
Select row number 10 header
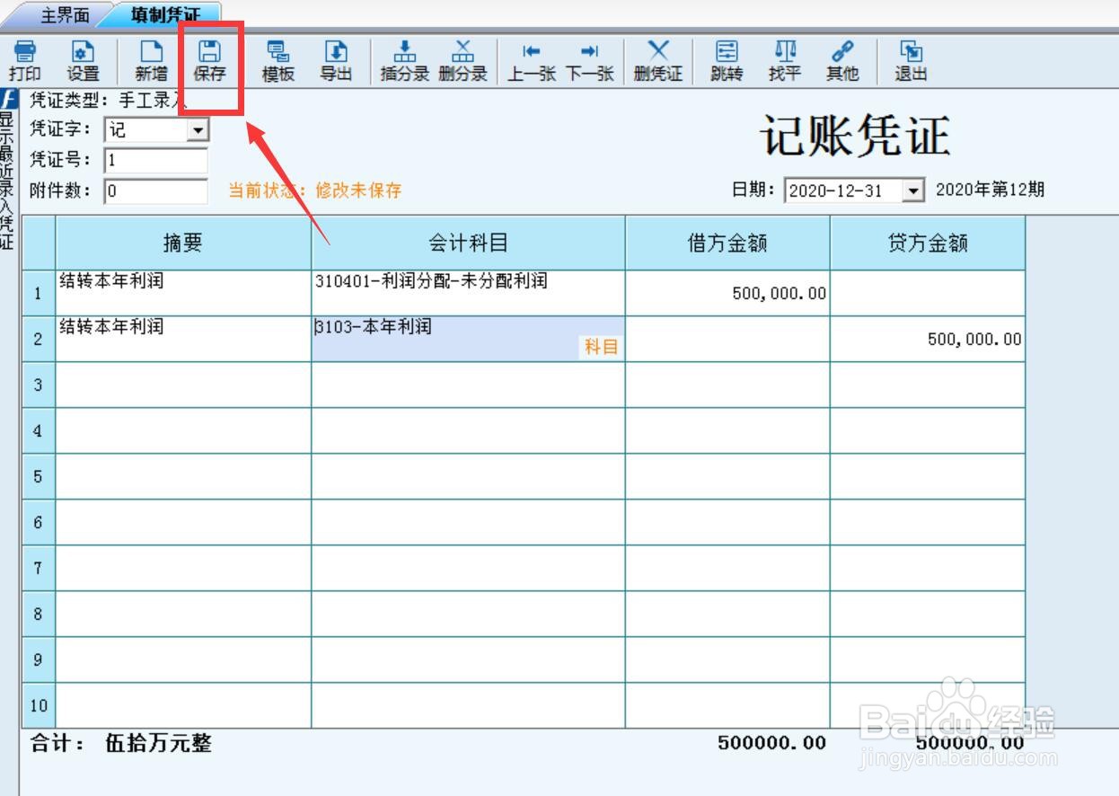click(x=39, y=705)
